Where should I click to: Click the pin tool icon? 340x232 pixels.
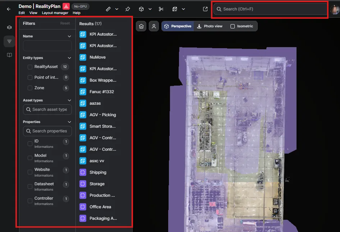tap(128, 9)
